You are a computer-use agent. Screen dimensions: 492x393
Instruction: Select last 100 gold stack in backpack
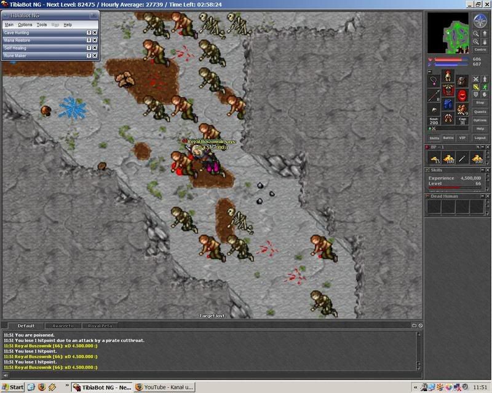[477, 158]
